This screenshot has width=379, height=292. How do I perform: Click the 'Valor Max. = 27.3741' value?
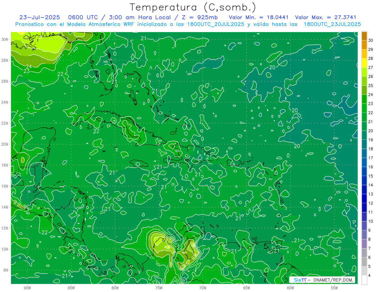[326, 17]
